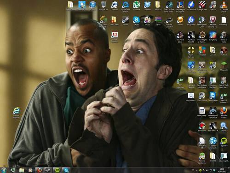Open the Steam desktop shortcut
230x173 pixels.
coord(126,21)
